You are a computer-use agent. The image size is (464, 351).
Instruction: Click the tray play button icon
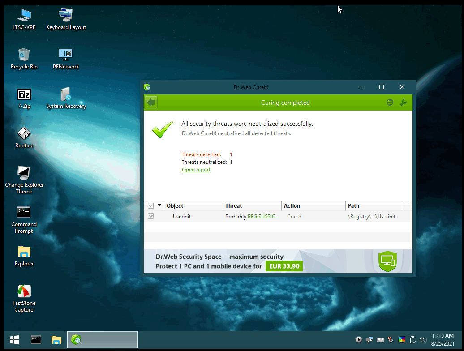click(x=358, y=340)
